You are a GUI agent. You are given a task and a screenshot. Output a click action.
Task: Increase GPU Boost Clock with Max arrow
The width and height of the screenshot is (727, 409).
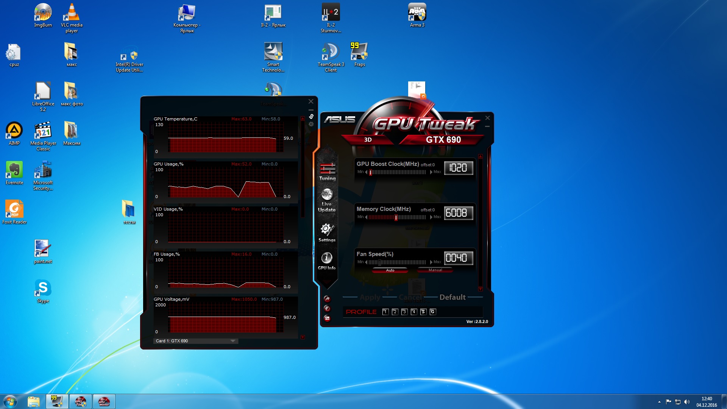point(431,172)
